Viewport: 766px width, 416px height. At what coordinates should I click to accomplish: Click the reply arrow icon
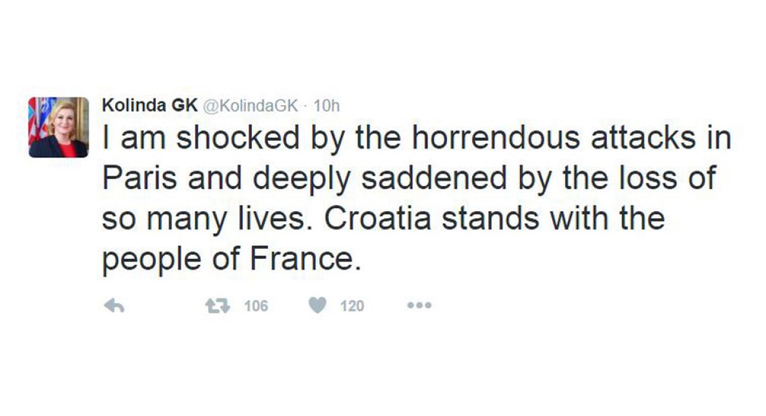[x=116, y=306]
